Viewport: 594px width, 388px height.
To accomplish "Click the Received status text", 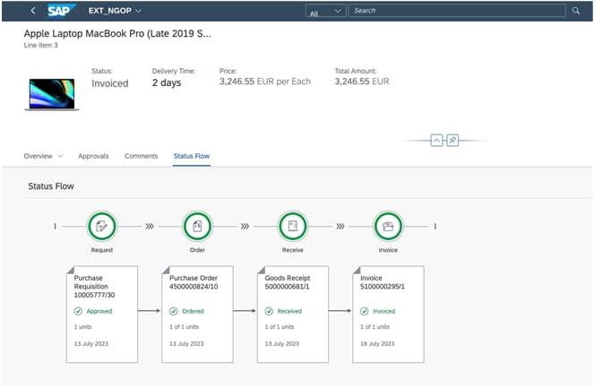I will pyautogui.click(x=289, y=311).
